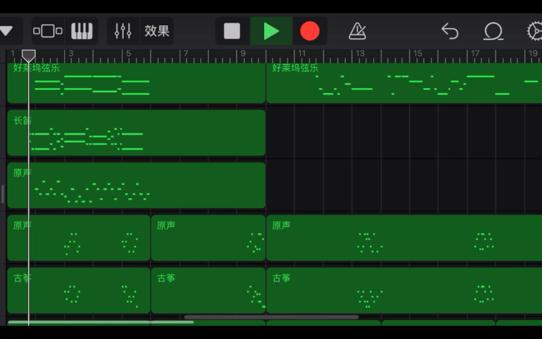Click the horizontal scrollbar thumb

point(271,317)
